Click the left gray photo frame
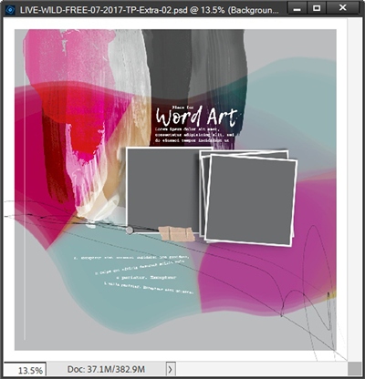 pyautogui.click(x=162, y=190)
